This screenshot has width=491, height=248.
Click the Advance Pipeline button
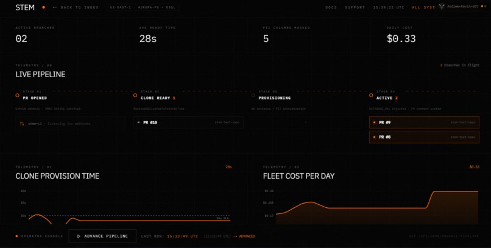click(x=102, y=236)
